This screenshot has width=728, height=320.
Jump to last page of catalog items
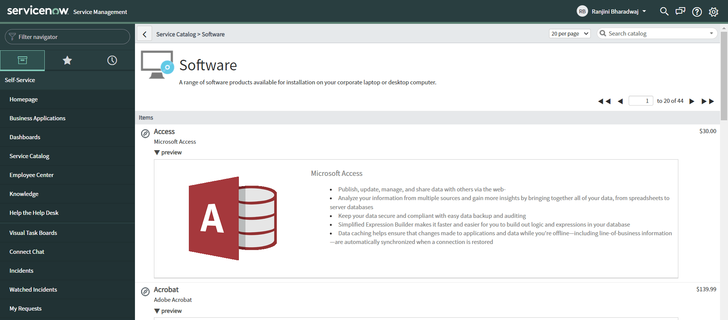[x=708, y=101]
